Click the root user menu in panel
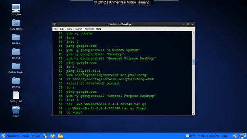 (225, 136)
